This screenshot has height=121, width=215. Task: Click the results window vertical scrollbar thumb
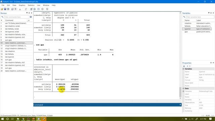click(x=180, y=92)
